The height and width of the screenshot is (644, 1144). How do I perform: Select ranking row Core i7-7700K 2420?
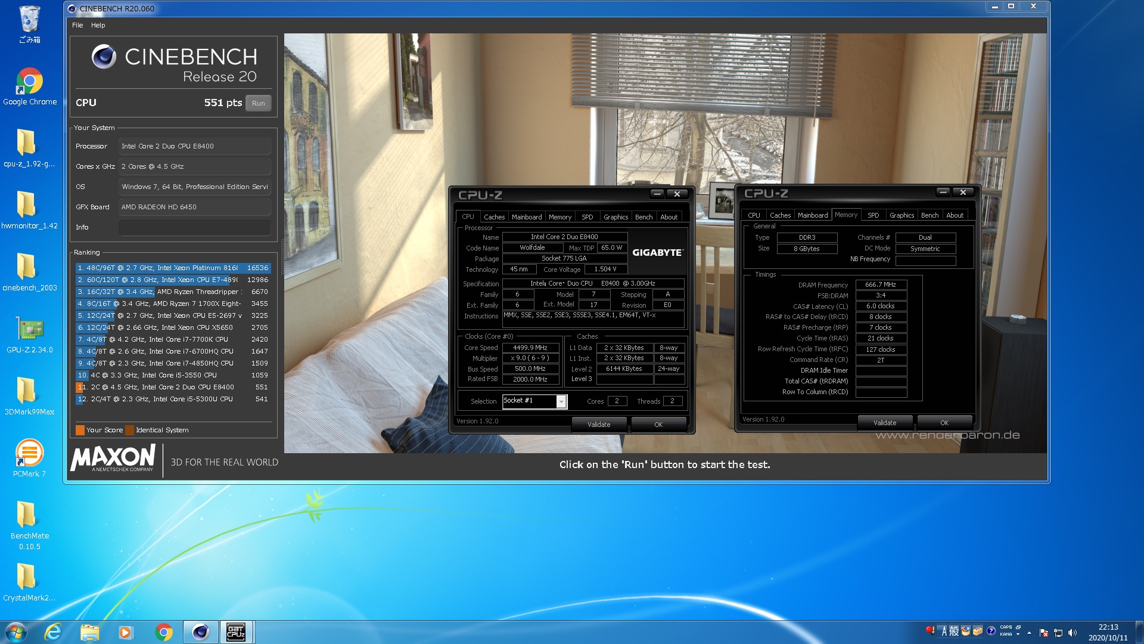pos(173,340)
